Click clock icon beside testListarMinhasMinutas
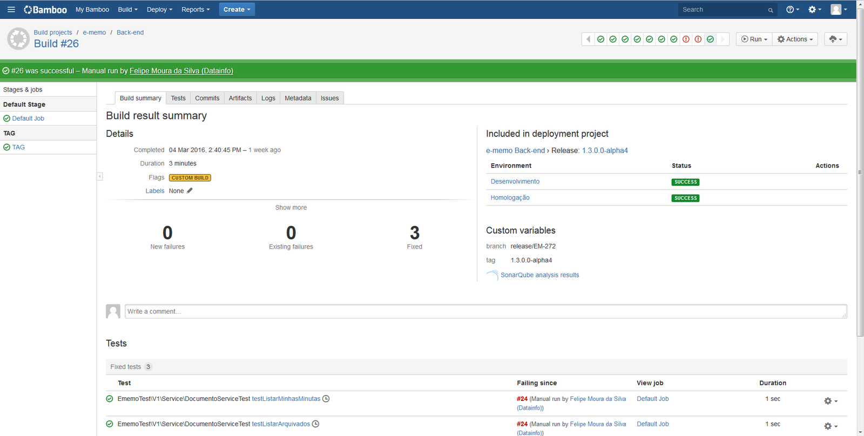Screen dimensions: 864x436 point(326,399)
